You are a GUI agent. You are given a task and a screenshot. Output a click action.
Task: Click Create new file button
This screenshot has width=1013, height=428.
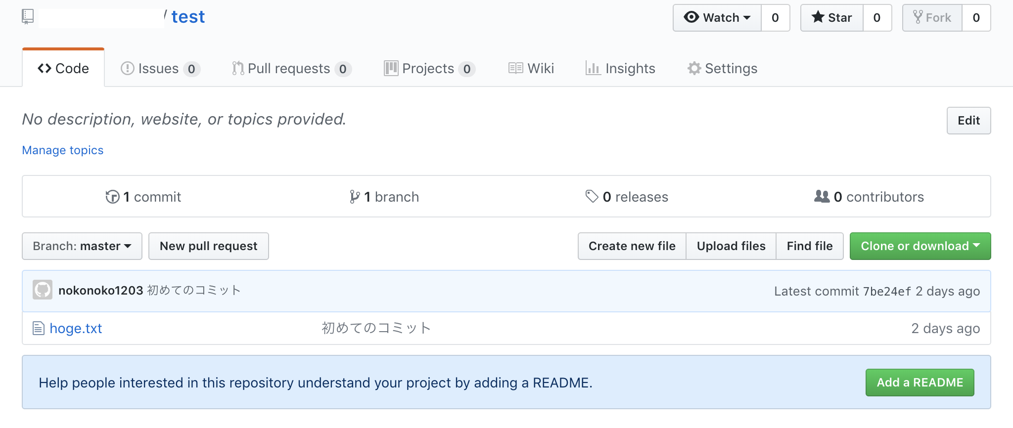click(x=632, y=246)
